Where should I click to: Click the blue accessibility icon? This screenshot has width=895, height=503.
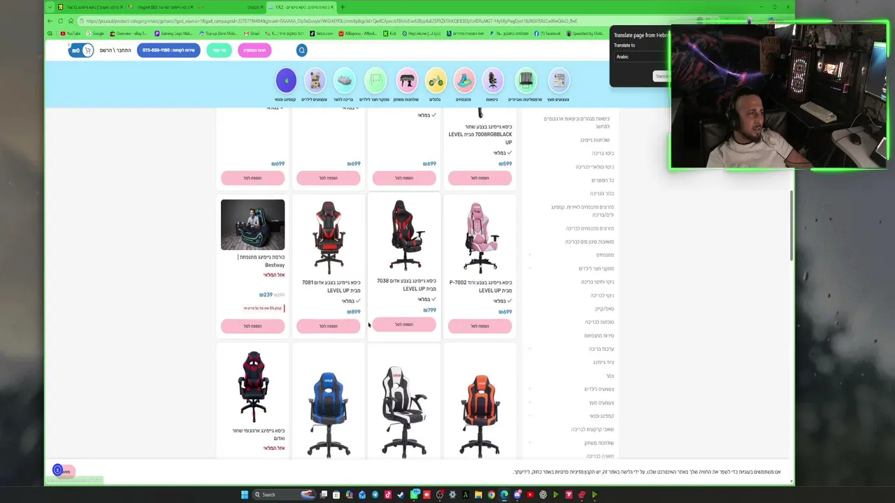click(x=58, y=470)
